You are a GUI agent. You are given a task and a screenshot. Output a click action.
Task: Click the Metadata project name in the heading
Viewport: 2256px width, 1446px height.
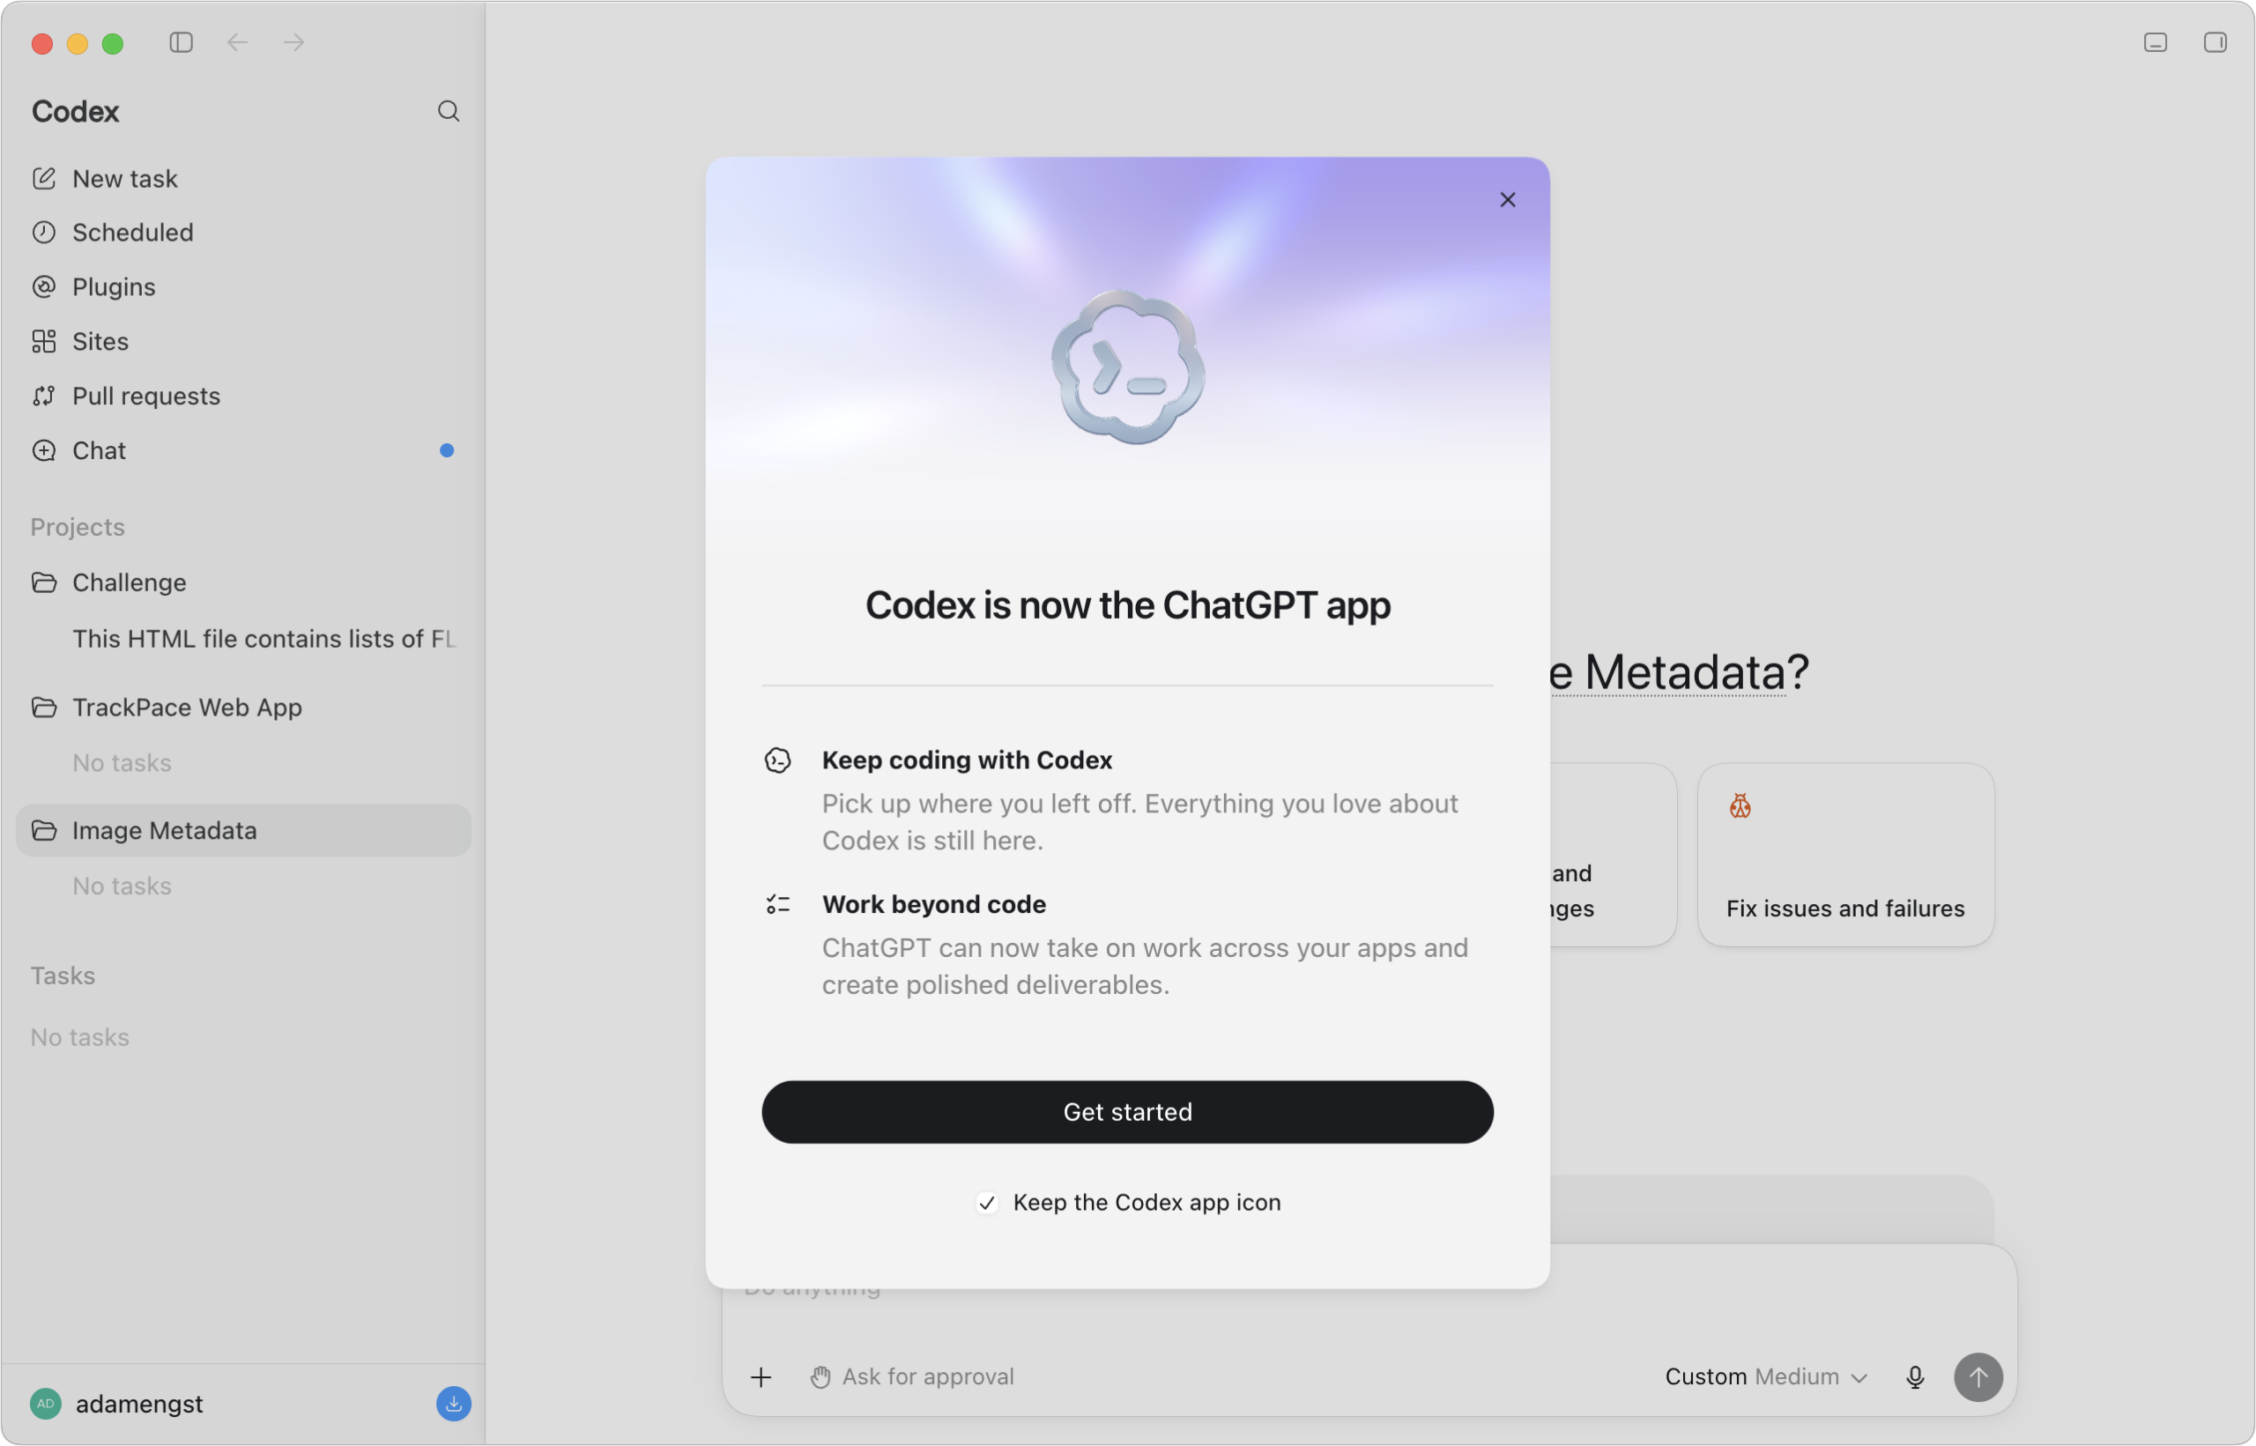click(1666, 672)
